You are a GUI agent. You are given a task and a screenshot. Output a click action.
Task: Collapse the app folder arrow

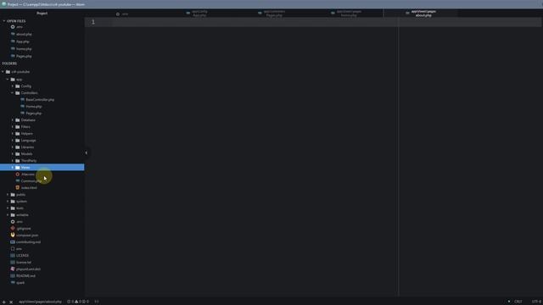pos(8,80)
